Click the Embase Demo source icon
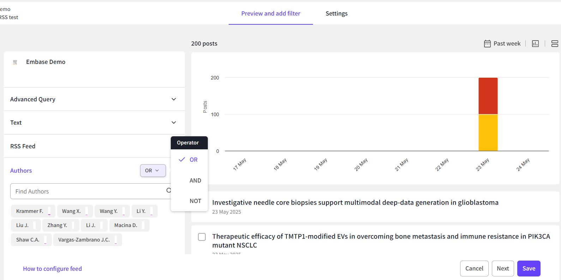 pyautogui.click(x=15, y=62)
